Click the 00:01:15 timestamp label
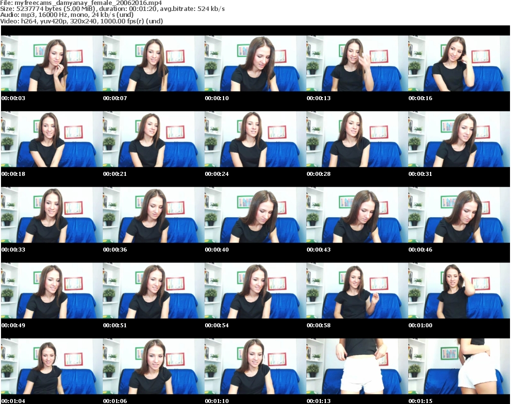511x404 pixels. point(420,401)
